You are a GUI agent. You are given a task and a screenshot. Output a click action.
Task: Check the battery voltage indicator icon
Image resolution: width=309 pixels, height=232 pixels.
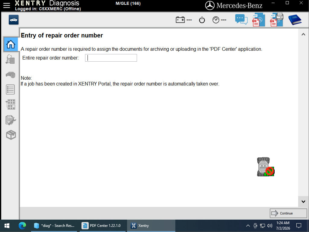pyautogui.click(x=180, y=20)
